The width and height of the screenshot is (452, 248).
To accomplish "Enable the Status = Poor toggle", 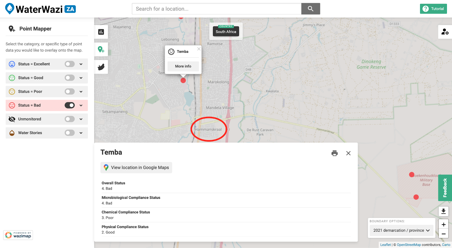I will click(x=69, y=91).
